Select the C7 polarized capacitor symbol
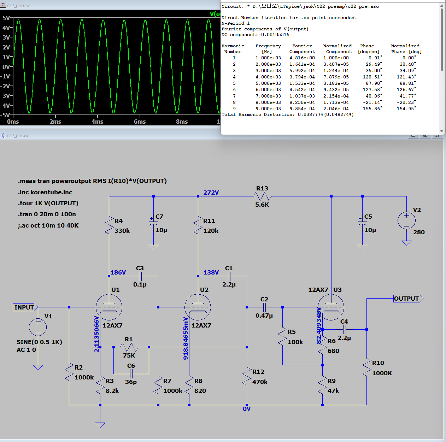Screen dimensions: 446x442 [x=153, y=223]
